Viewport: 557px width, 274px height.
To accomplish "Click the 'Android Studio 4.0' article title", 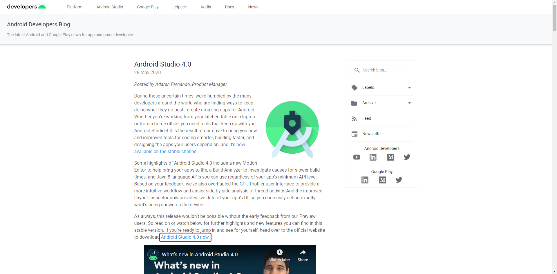I will pos(163,64).
